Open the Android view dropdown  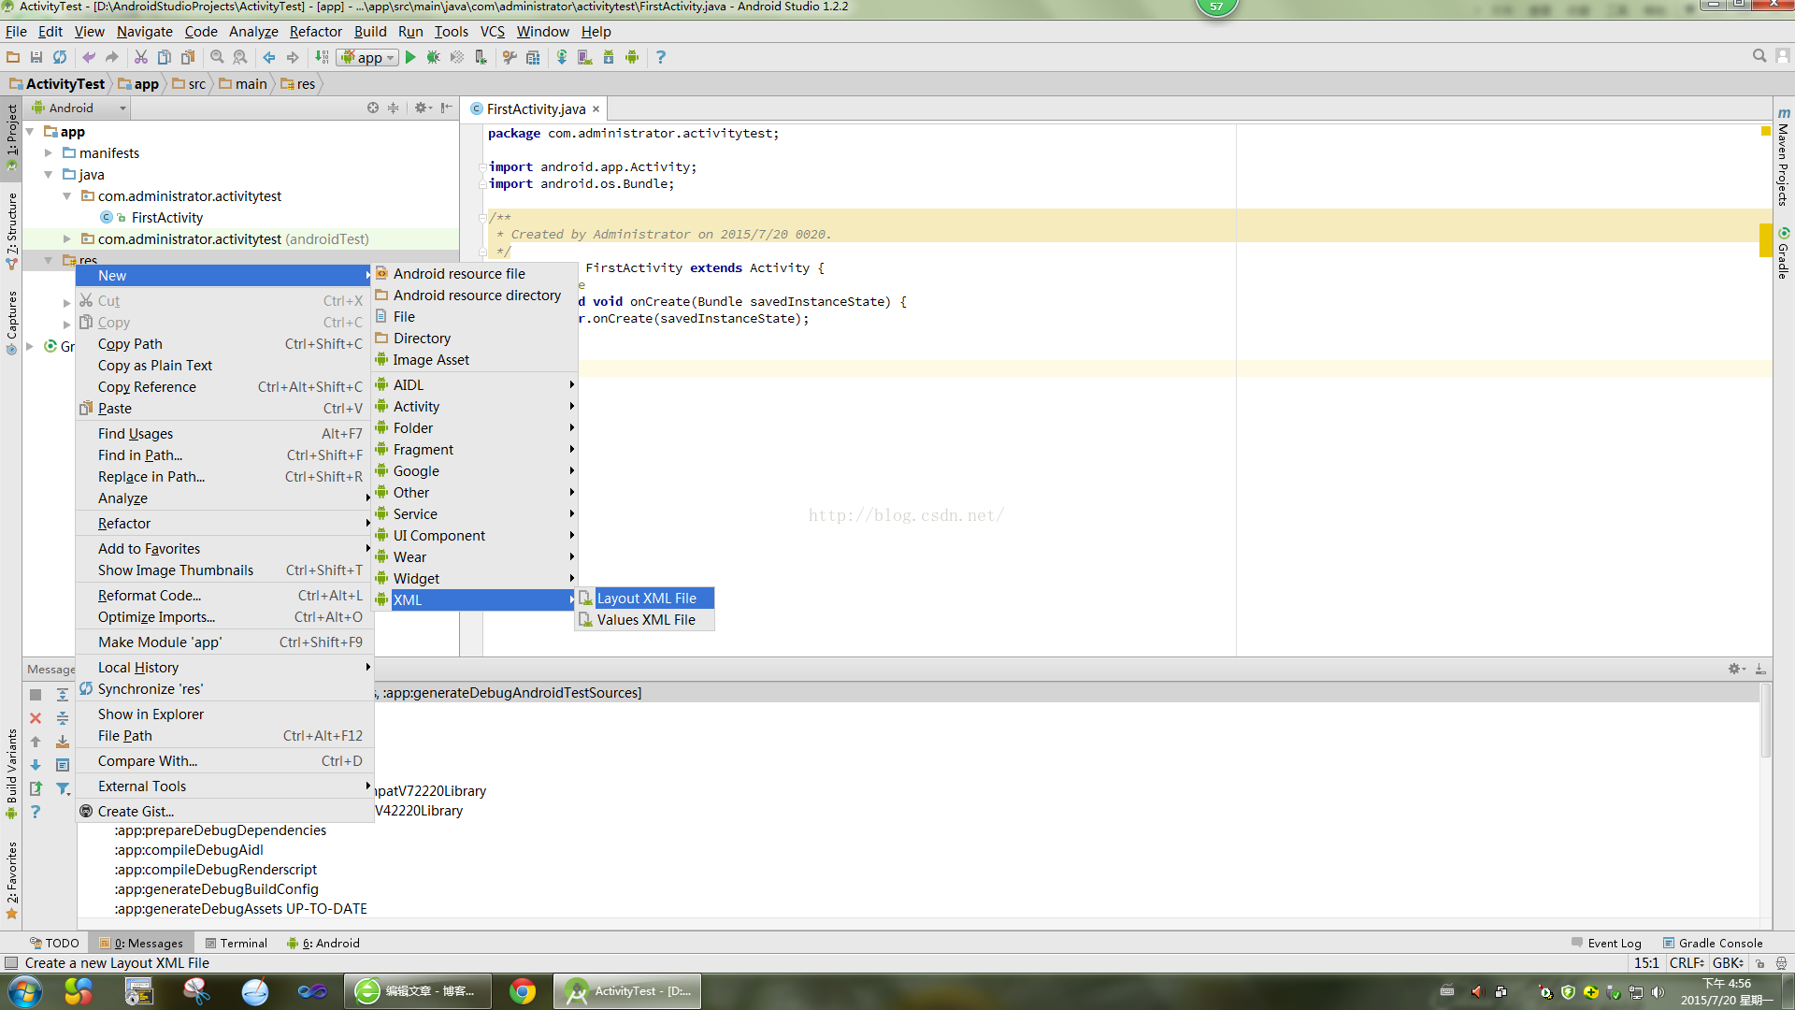point(79,108)
